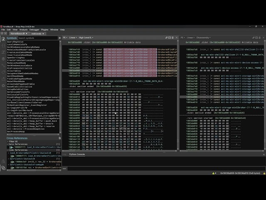This screenshot has height=200, width=266.
Task: Open the Symbols panel hamburger menu
Action: [59, 38]
